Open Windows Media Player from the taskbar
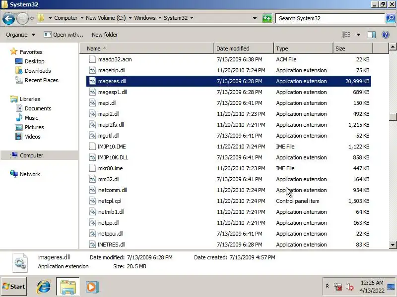This screenshot has width=397, height=297. [92, 287]
